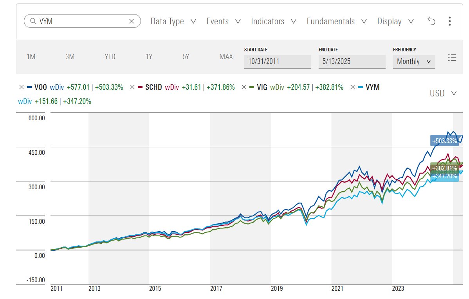Click the 2023 x-axis label
This screenshot has width=469, height=299.
398,288
